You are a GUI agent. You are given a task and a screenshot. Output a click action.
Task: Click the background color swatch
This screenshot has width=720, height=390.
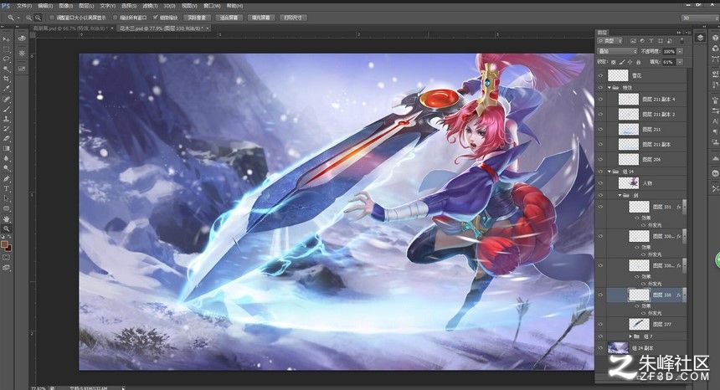(8, 249)
